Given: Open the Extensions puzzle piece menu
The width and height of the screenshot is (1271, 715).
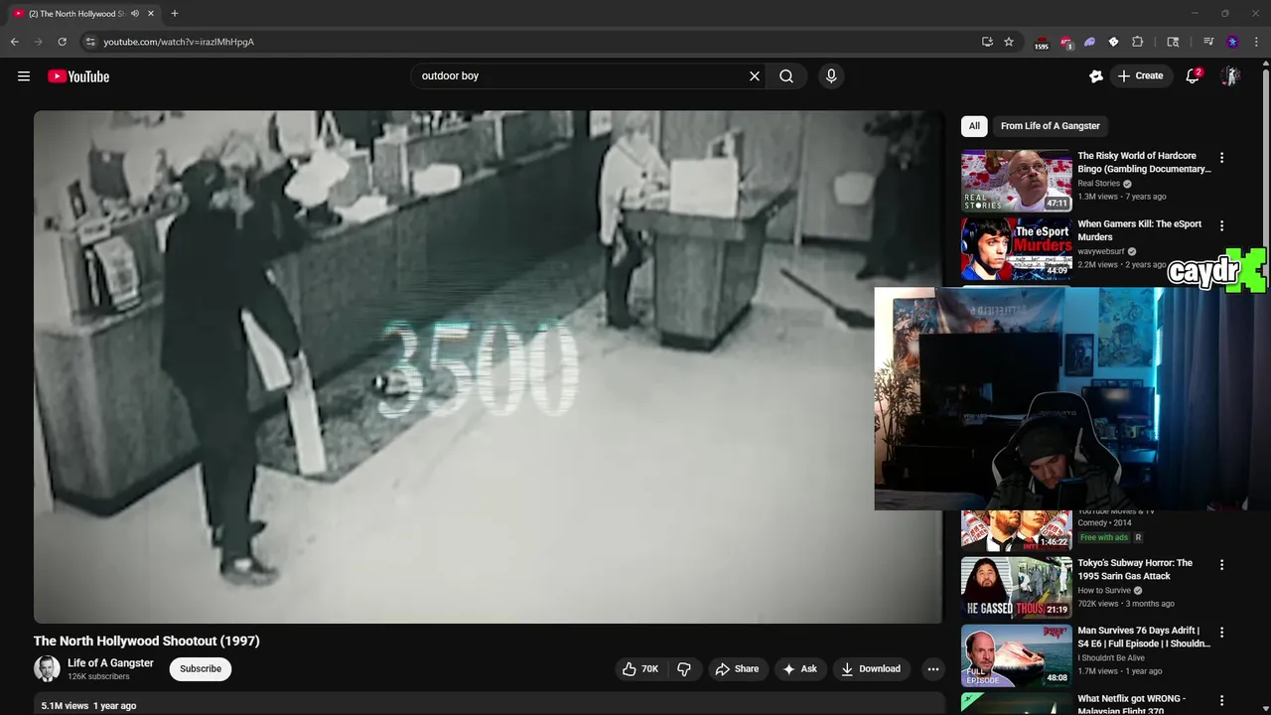Looking at the screenshot, I should click(x=1138, y=42).
